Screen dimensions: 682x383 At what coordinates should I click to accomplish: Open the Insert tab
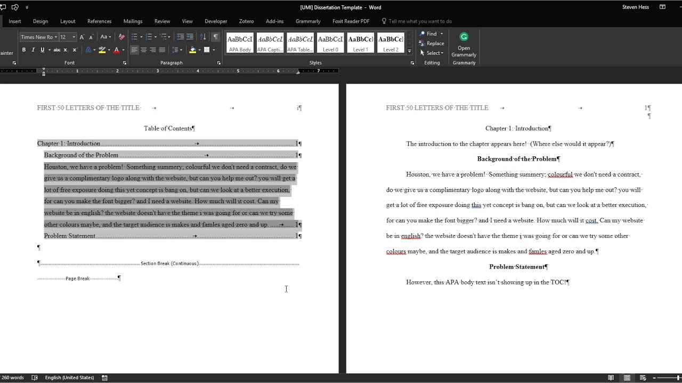[15, 21]
